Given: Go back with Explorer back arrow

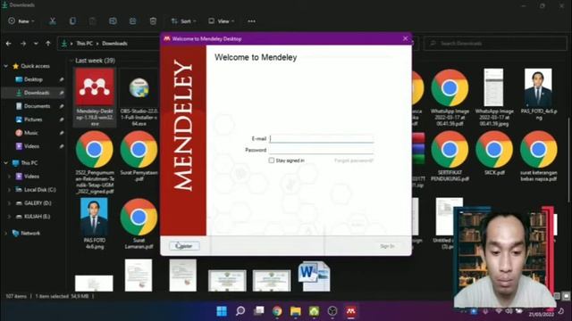Looking at the screenshot, I should 8,44.
